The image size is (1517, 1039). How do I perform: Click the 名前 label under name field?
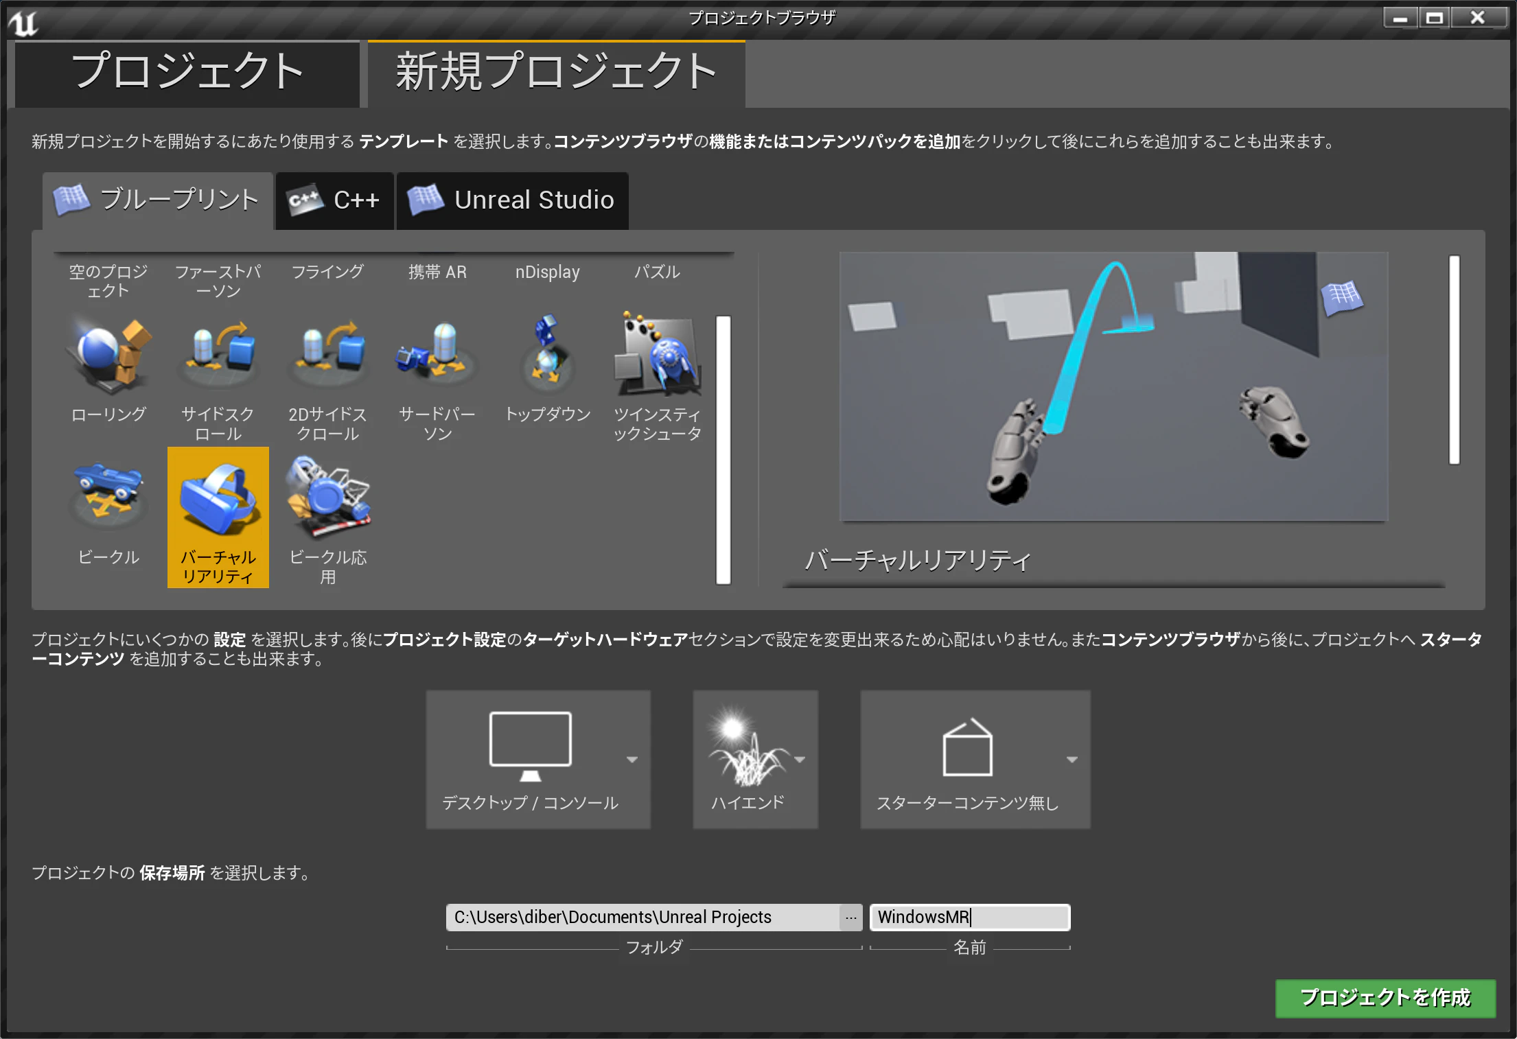tap(970, 948)
